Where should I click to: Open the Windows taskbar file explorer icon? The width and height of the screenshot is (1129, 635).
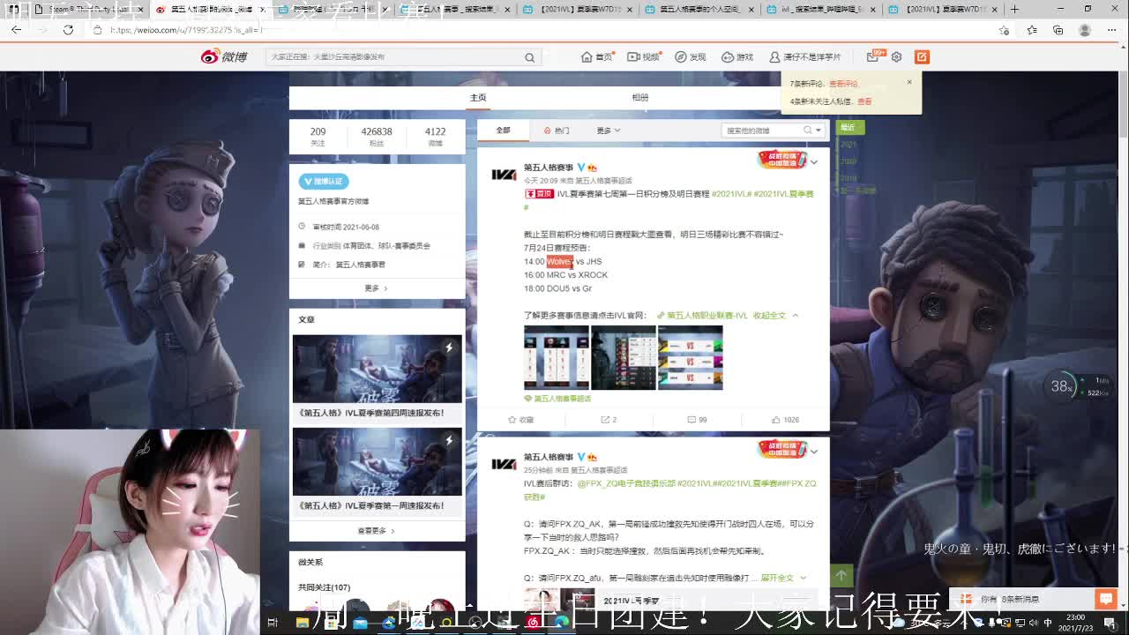[x=303, y=623]
